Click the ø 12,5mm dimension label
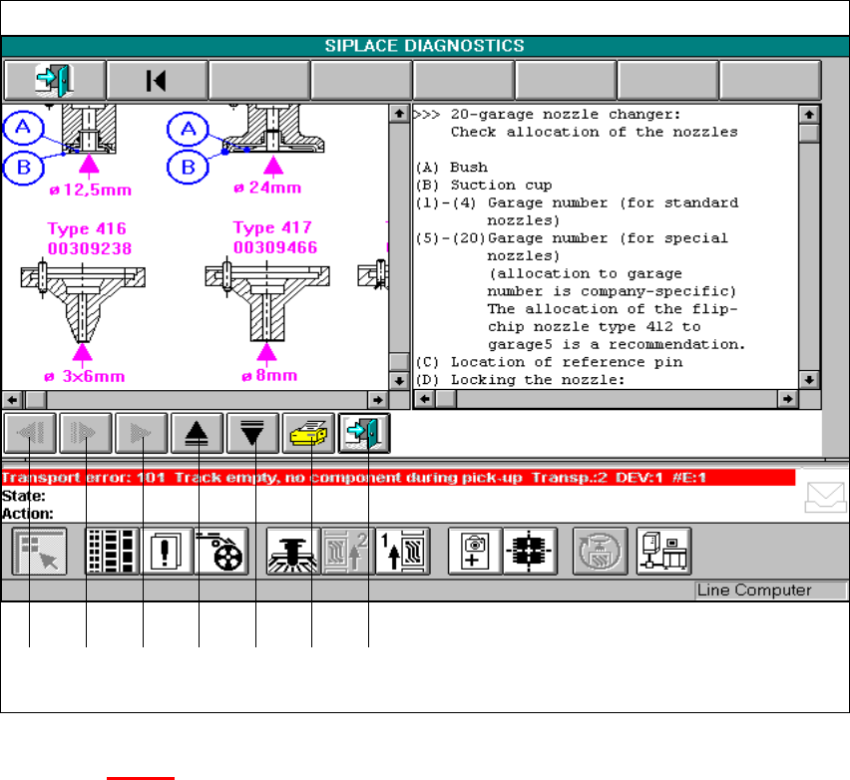The image size is (850, 780). point(90,191)
